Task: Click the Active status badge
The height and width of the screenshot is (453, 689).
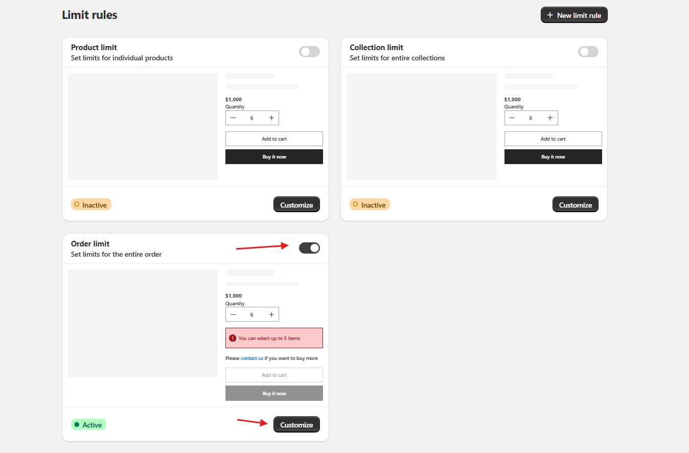Action: click(x=88, y=425)
